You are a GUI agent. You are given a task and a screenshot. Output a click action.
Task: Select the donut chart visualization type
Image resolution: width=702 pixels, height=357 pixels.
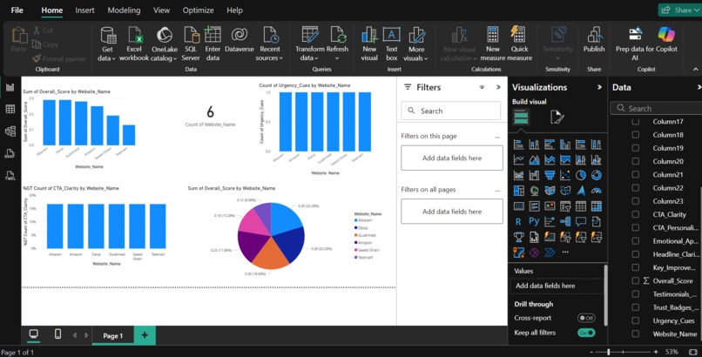[597, 175]
